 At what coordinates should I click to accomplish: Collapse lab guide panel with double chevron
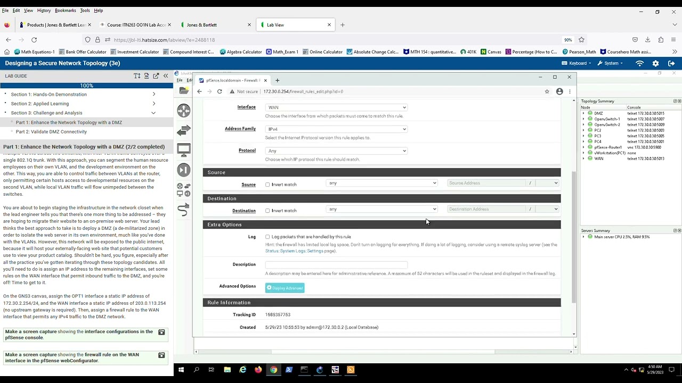tap(166, 76)
